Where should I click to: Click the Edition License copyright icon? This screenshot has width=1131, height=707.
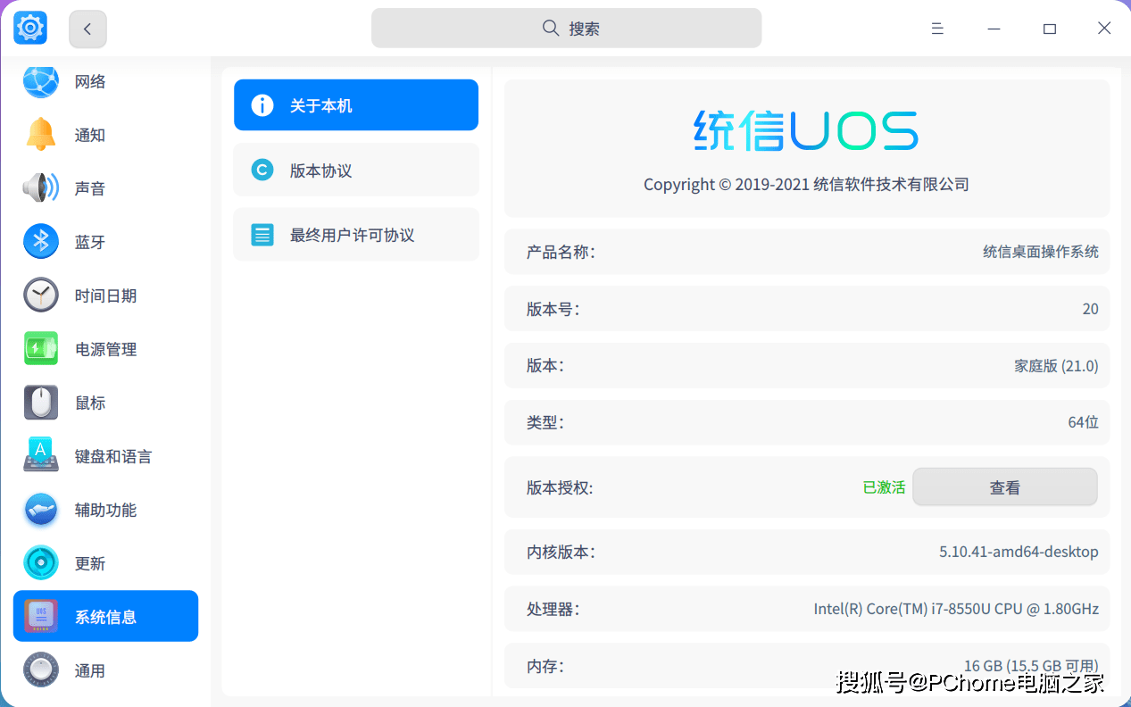(262, 170)
